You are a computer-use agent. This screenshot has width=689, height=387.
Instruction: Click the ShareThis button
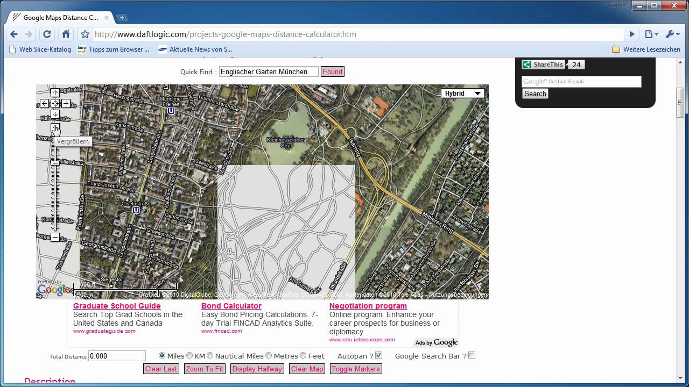coord(543,64)
